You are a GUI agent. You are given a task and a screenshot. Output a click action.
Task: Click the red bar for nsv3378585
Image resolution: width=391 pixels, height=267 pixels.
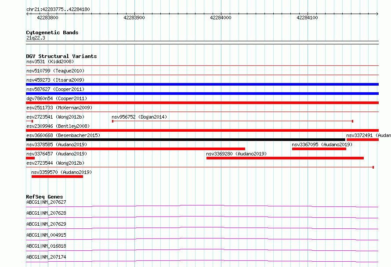(x=135, y=149)
